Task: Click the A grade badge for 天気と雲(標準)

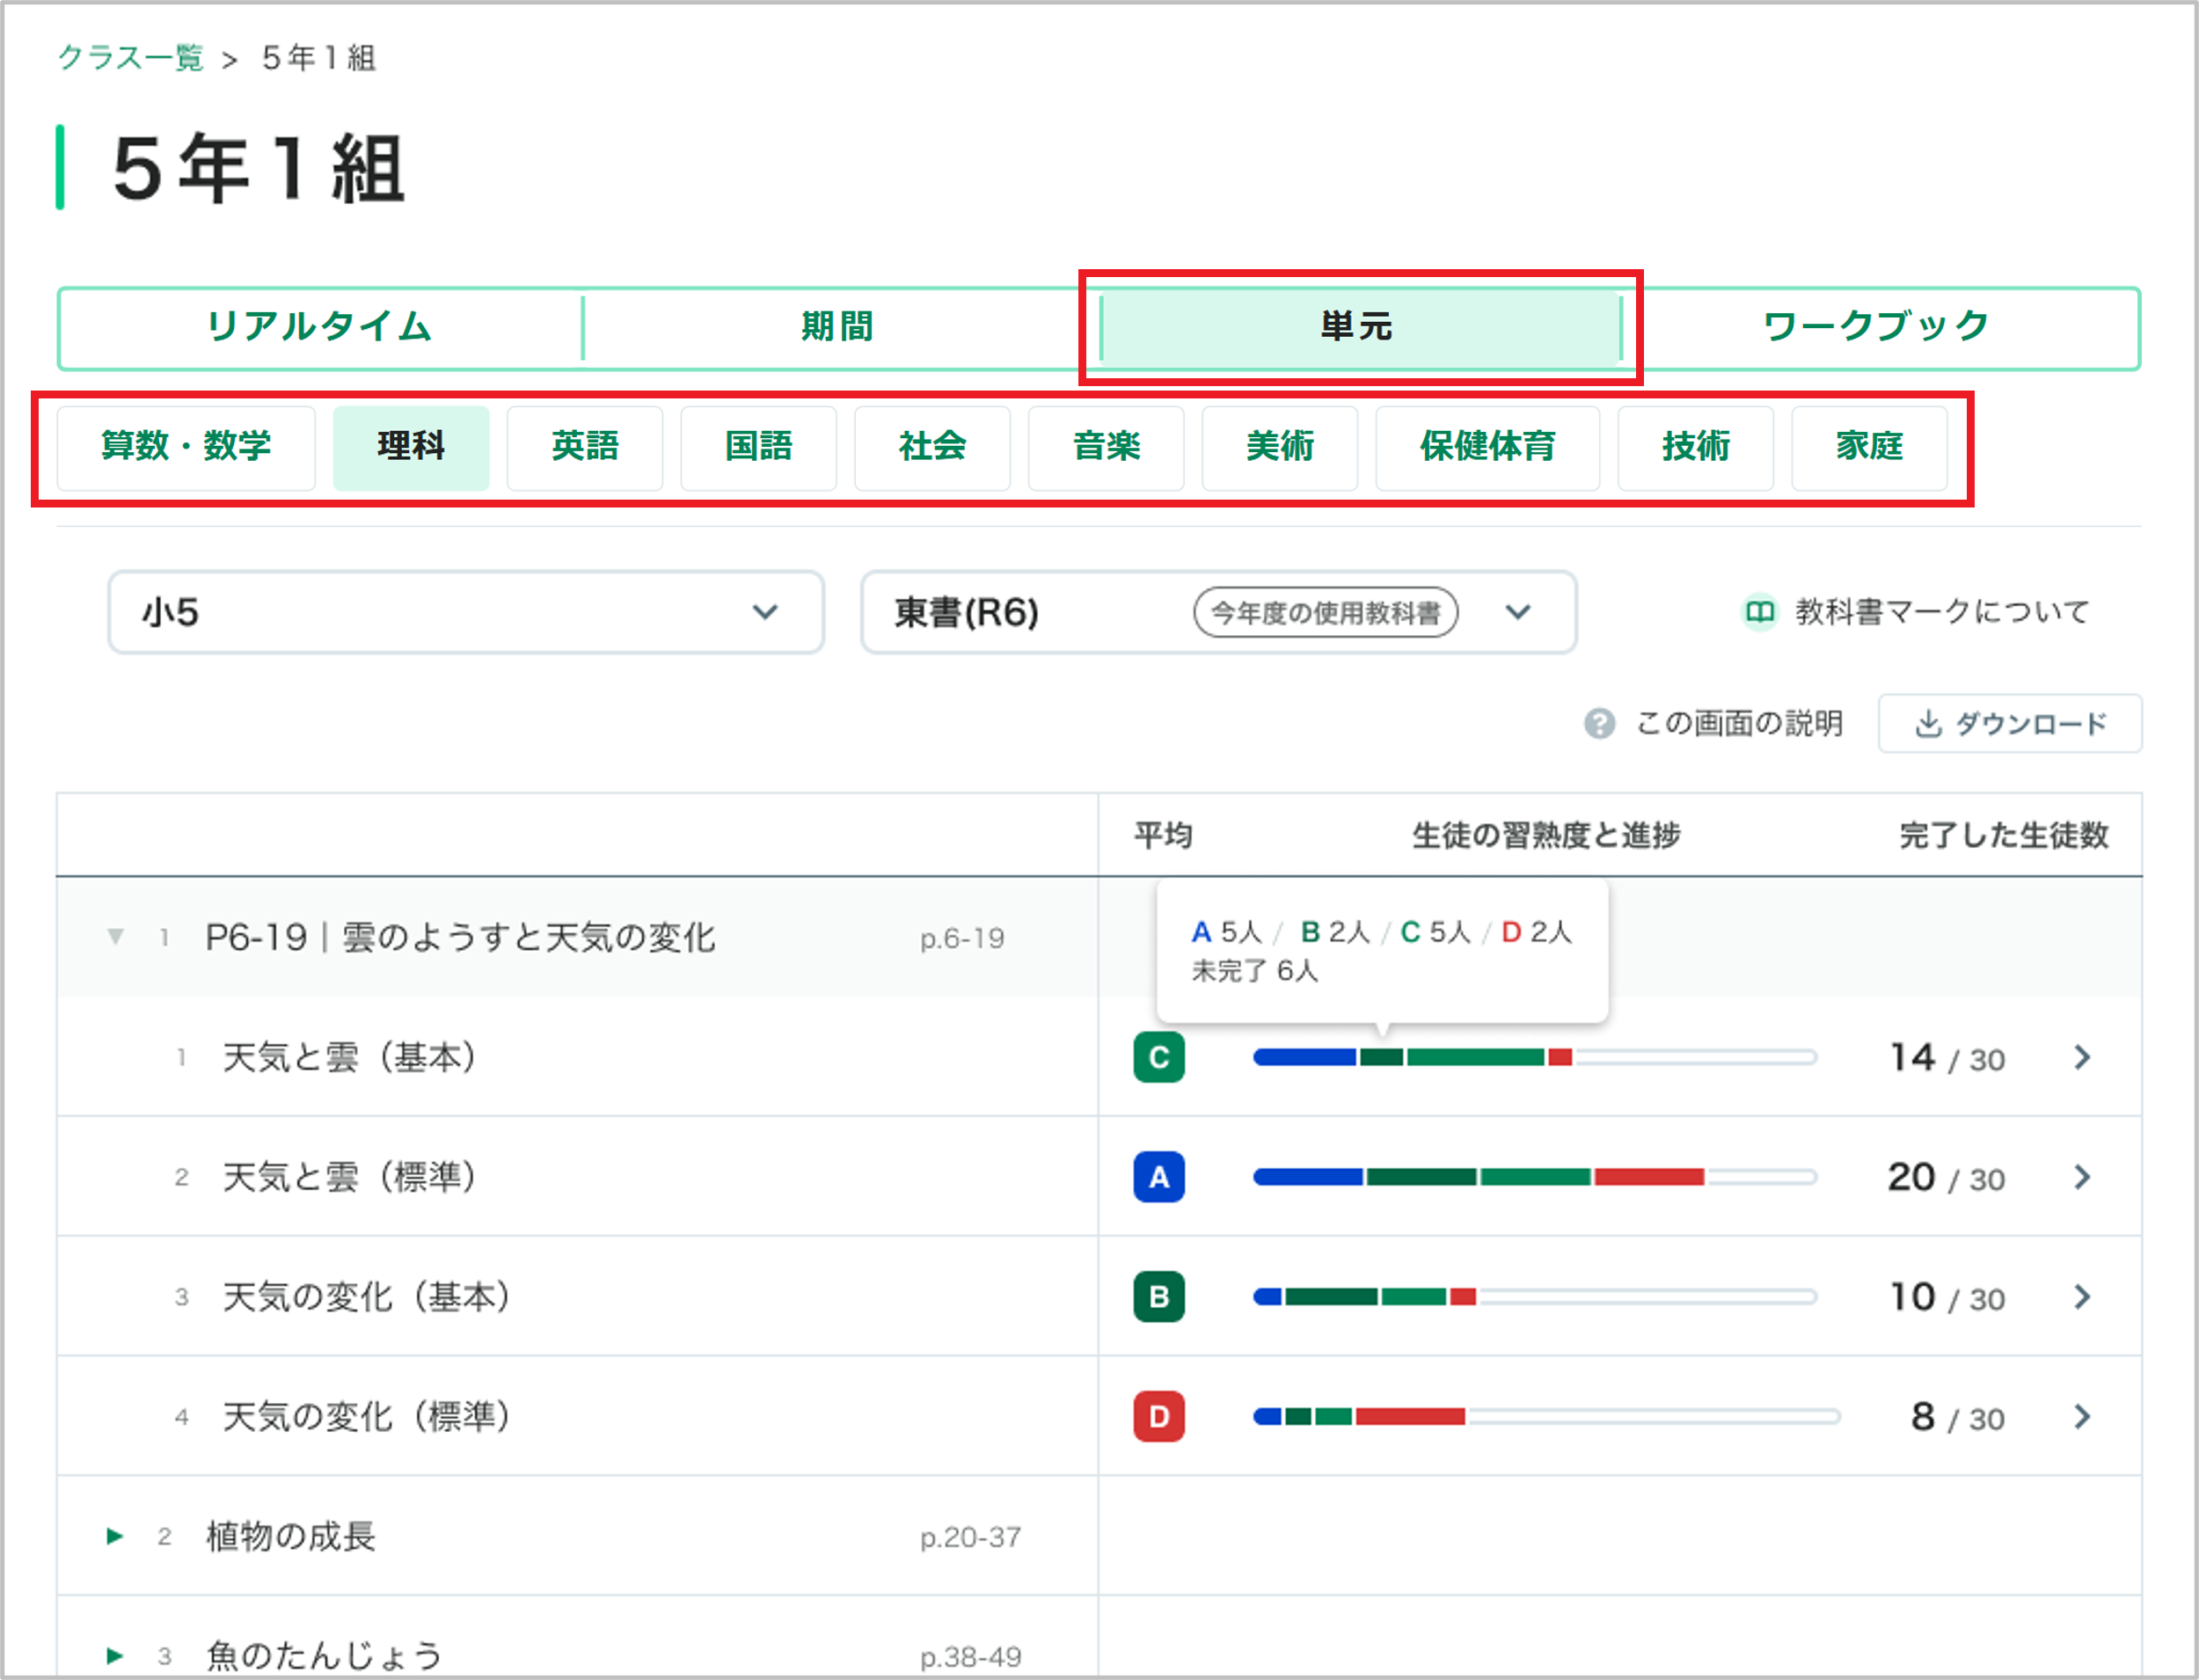Action: 1159,1177
